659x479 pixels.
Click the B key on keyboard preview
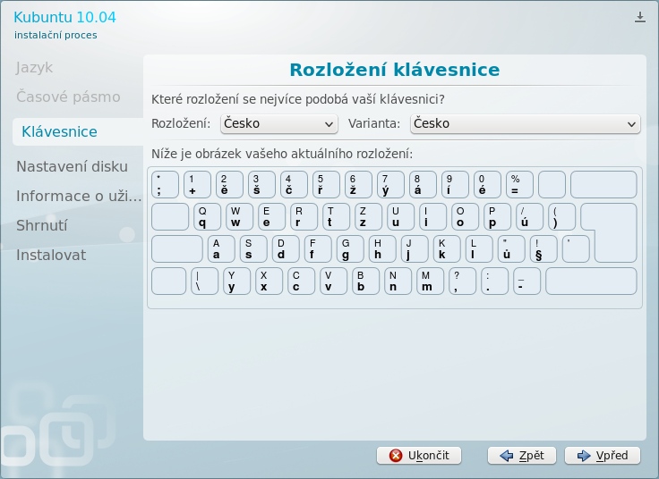click(365, 282)
